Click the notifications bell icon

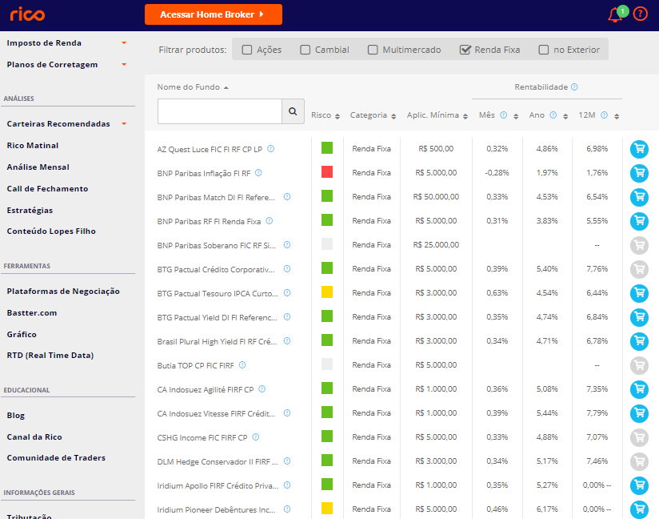[x=615, y=14]
